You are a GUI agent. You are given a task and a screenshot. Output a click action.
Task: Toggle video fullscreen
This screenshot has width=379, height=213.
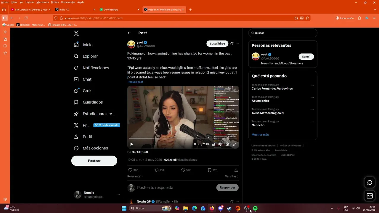pos(235,144)
